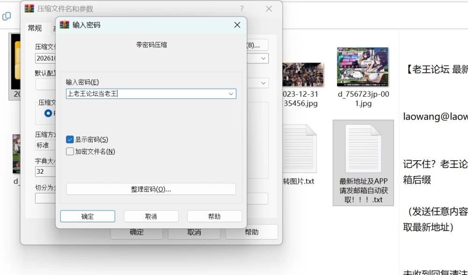468x275 pixels.
Task: Click the copy icon at top left
Action: click(7, 16)
